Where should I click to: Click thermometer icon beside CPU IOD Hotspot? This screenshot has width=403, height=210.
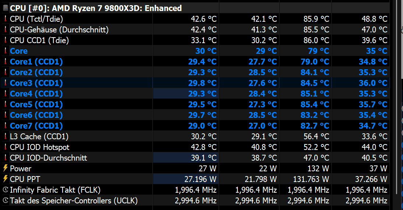point(5,147)
